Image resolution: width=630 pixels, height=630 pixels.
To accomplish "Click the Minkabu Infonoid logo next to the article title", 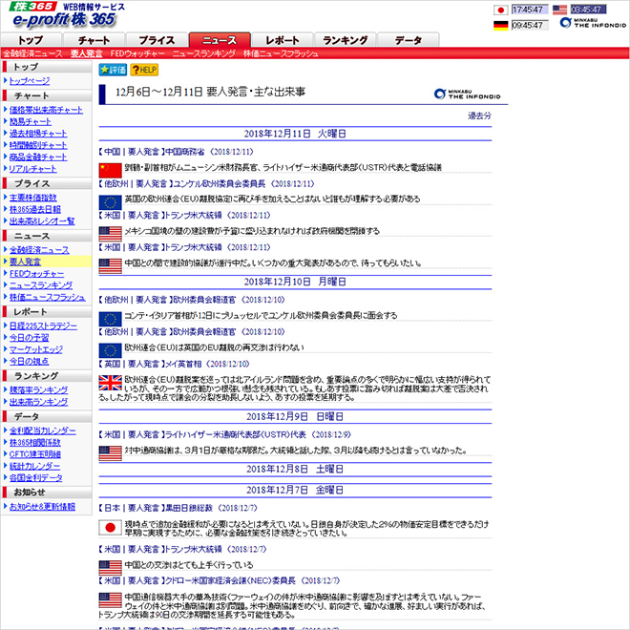I will [x=468, y=94].
